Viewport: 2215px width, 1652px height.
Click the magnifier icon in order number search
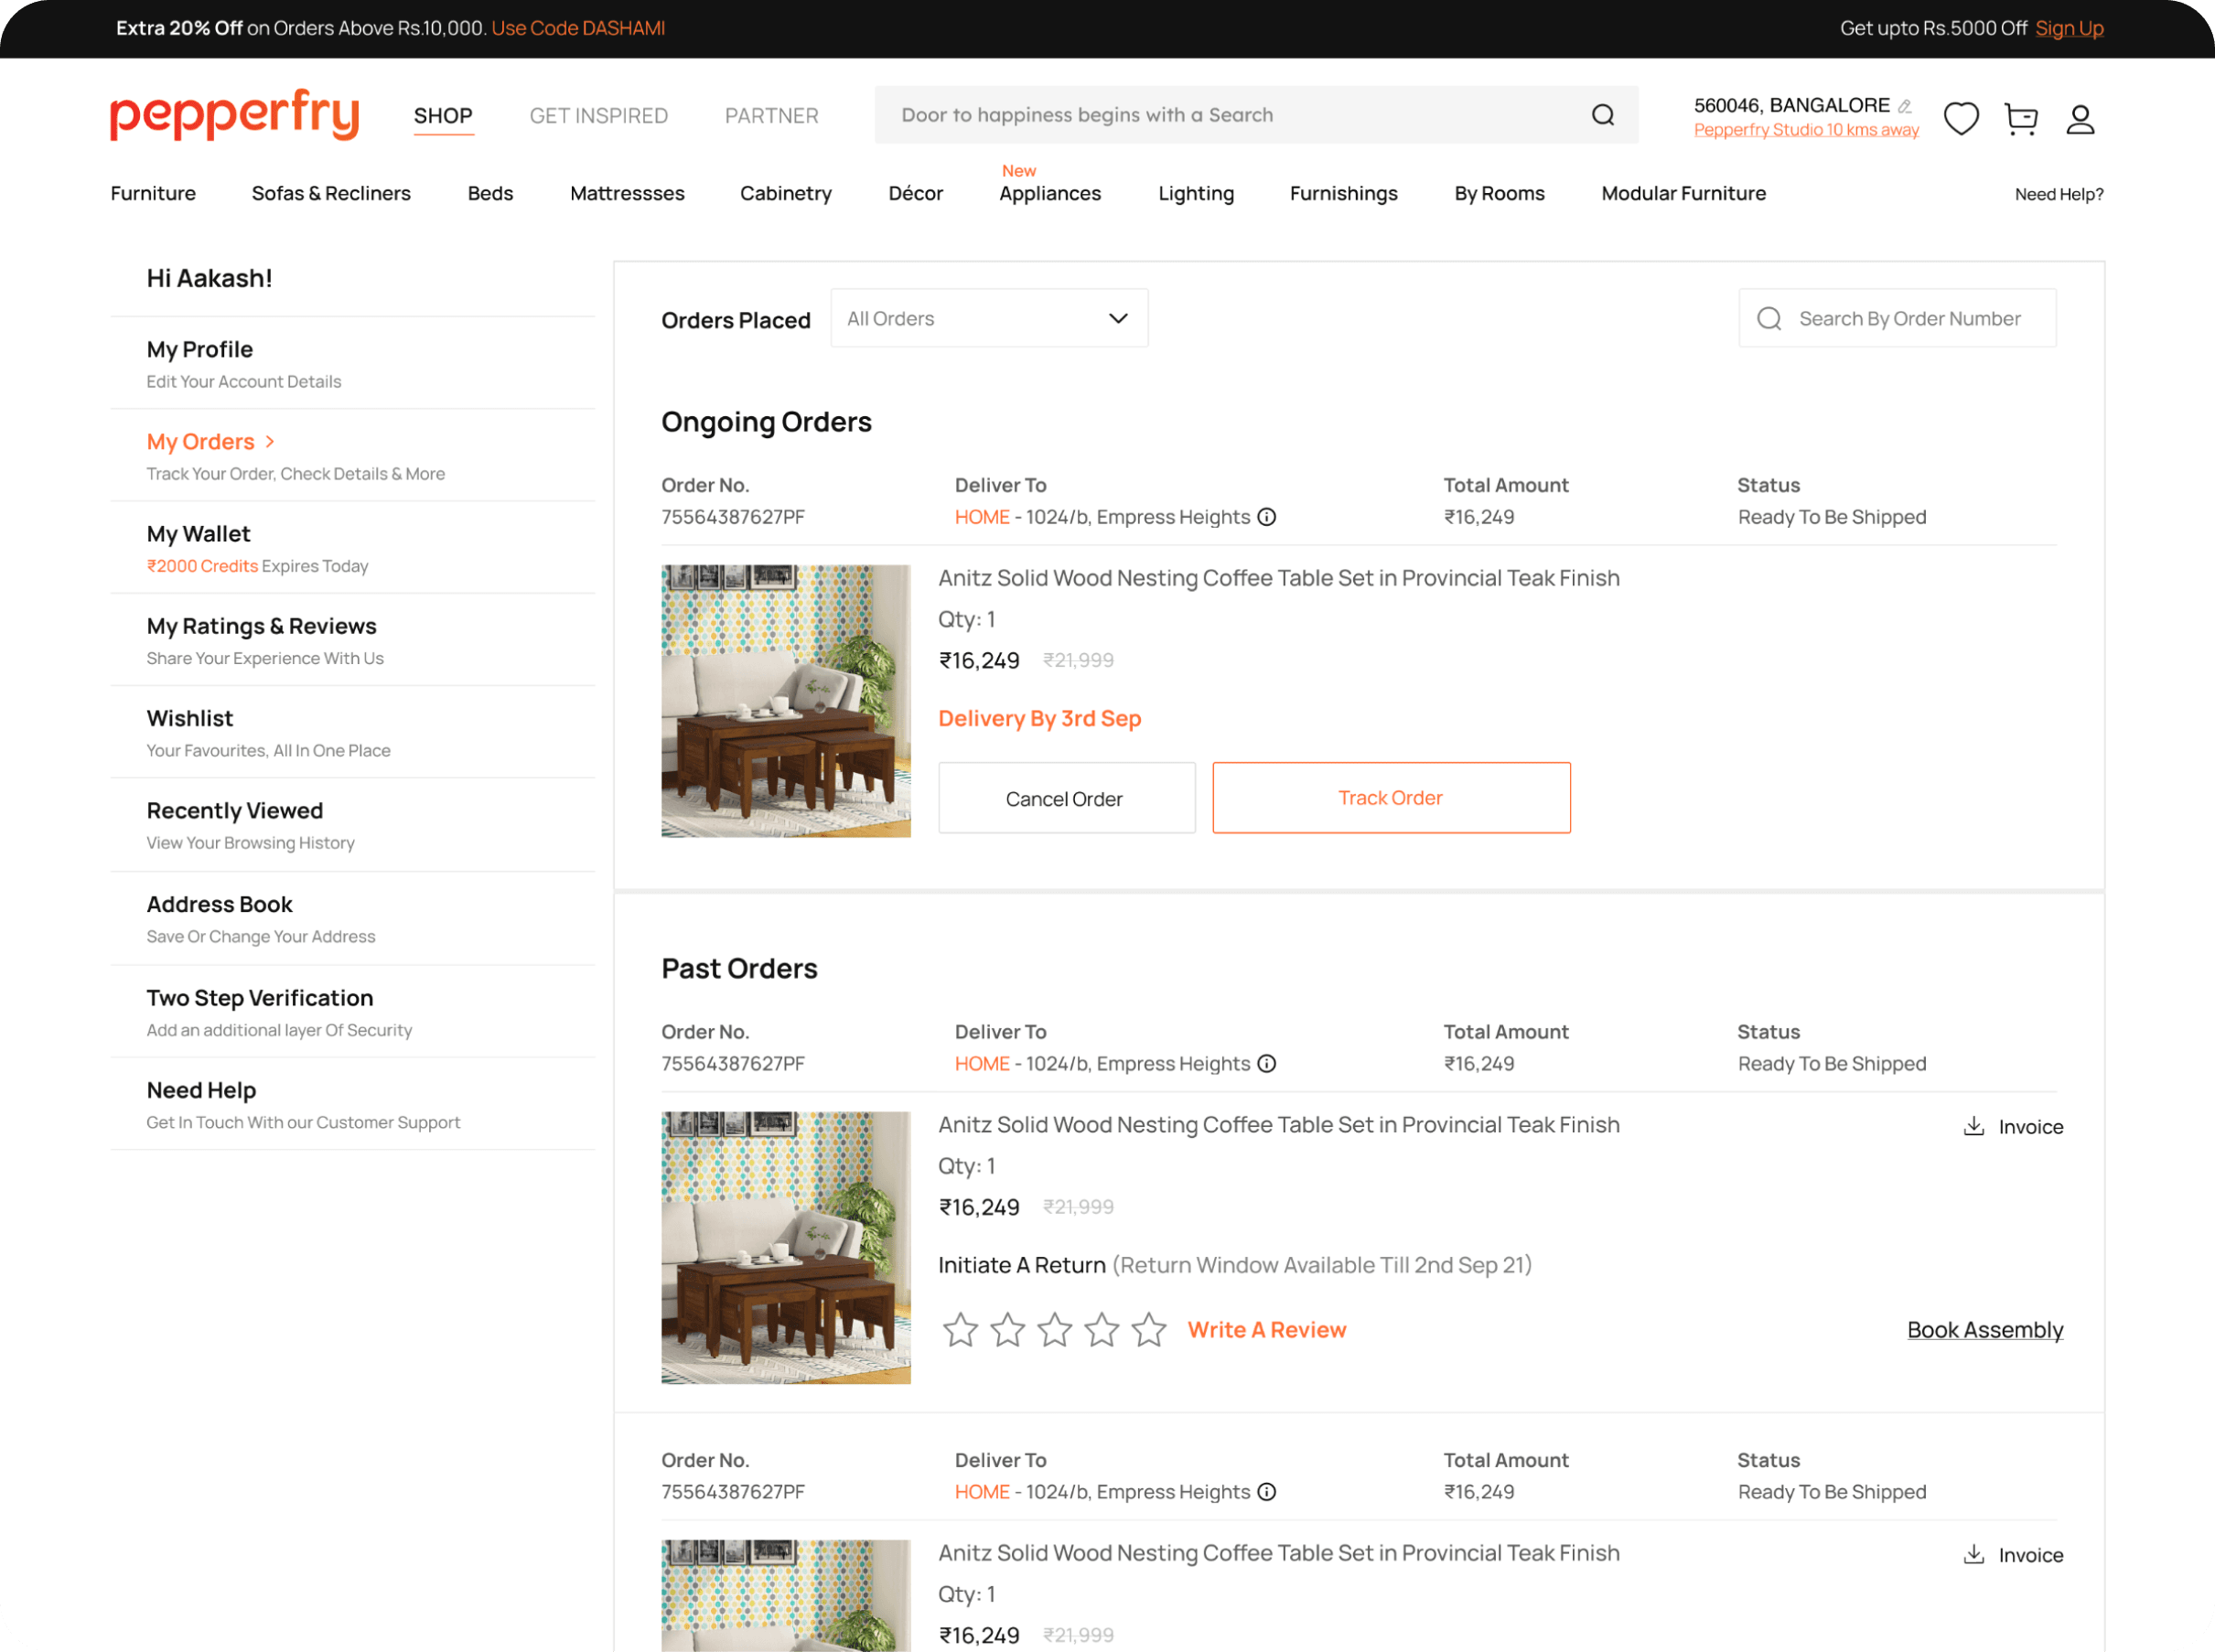(x=1768, y=318)
